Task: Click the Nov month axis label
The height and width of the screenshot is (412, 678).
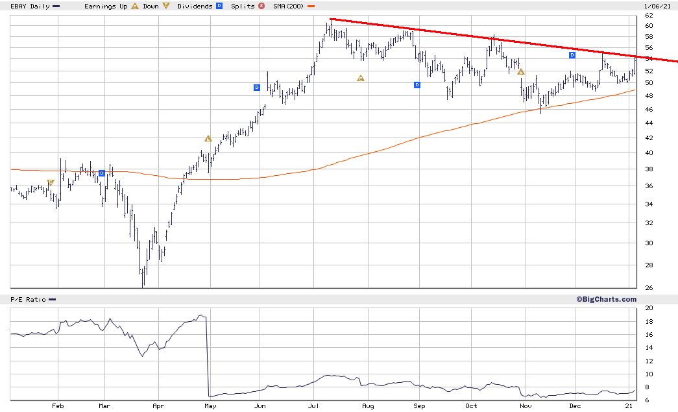Action: coord(526,406)
